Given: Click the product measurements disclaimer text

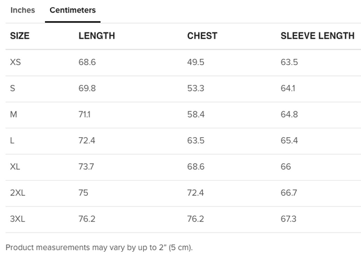Looking at the screenshot, I should point(99,248).
